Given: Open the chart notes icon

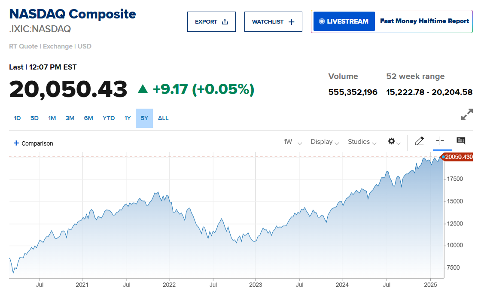Looking at the screenshot, I should click(x=461, y=140).
